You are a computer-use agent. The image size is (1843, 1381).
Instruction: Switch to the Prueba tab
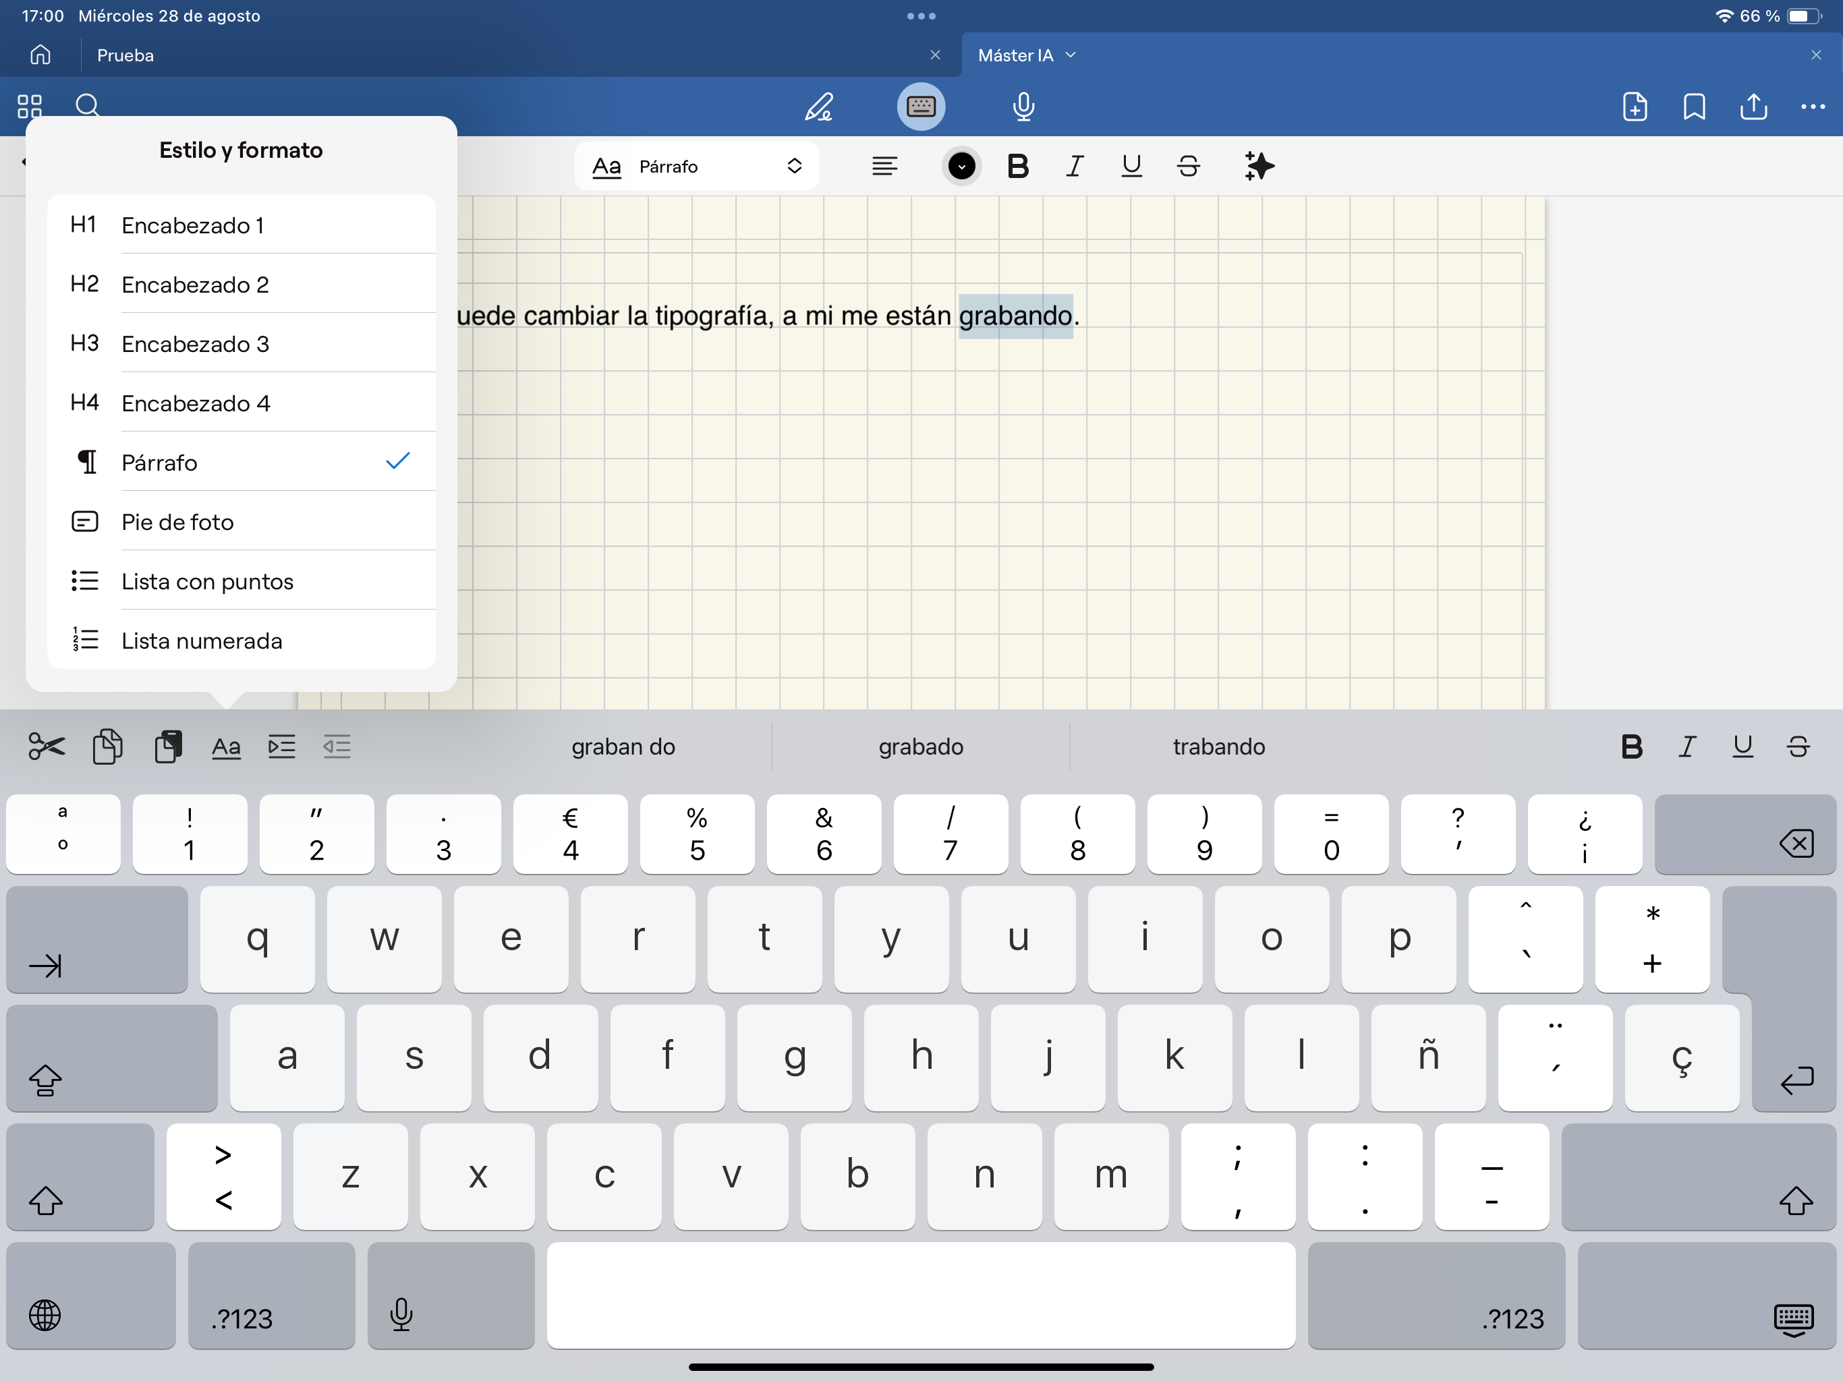pos(125,55)
